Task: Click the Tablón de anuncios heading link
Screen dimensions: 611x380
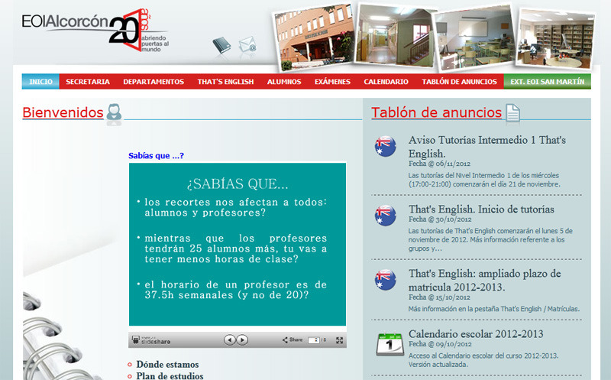Action: 436,112
